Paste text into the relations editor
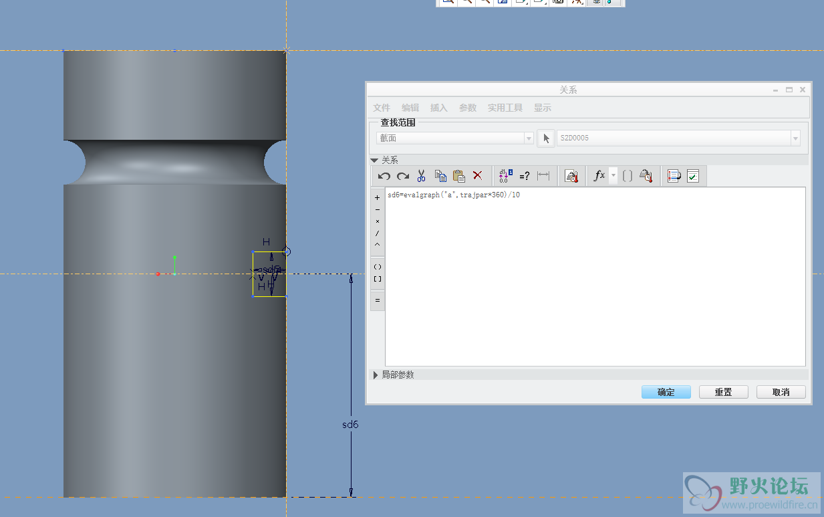 [x=458, y=176]
